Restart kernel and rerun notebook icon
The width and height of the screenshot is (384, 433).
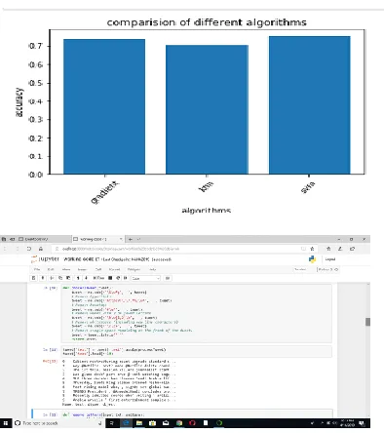pos(125,278)
